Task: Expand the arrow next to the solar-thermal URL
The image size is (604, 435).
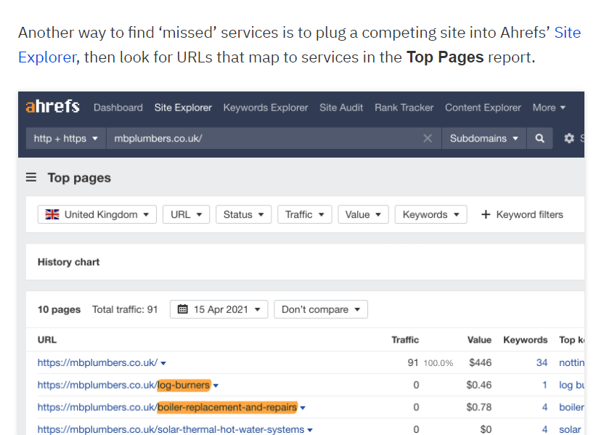Action: click(x=310, y=430)
